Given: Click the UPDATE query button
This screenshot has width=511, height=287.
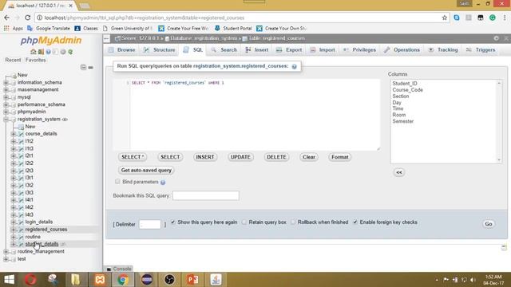Looking at the screenshot, I should pyautogui.click(x=240, y=157).
